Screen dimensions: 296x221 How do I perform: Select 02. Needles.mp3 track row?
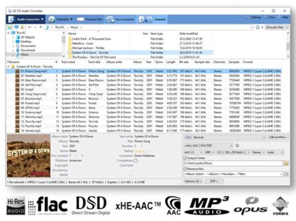click(143, 76)
